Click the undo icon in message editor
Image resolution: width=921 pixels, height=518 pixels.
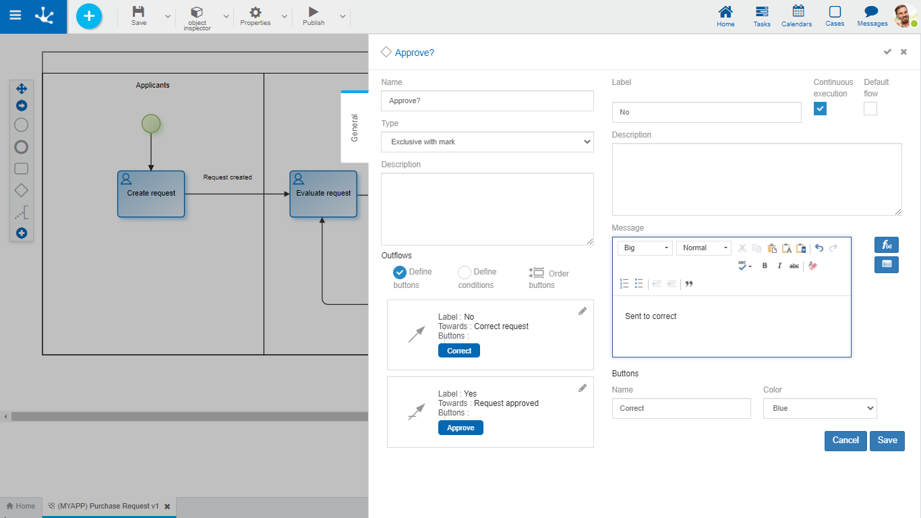pos(819,248)
